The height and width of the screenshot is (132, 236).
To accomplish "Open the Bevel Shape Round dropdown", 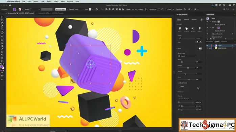I will point(187,56).
